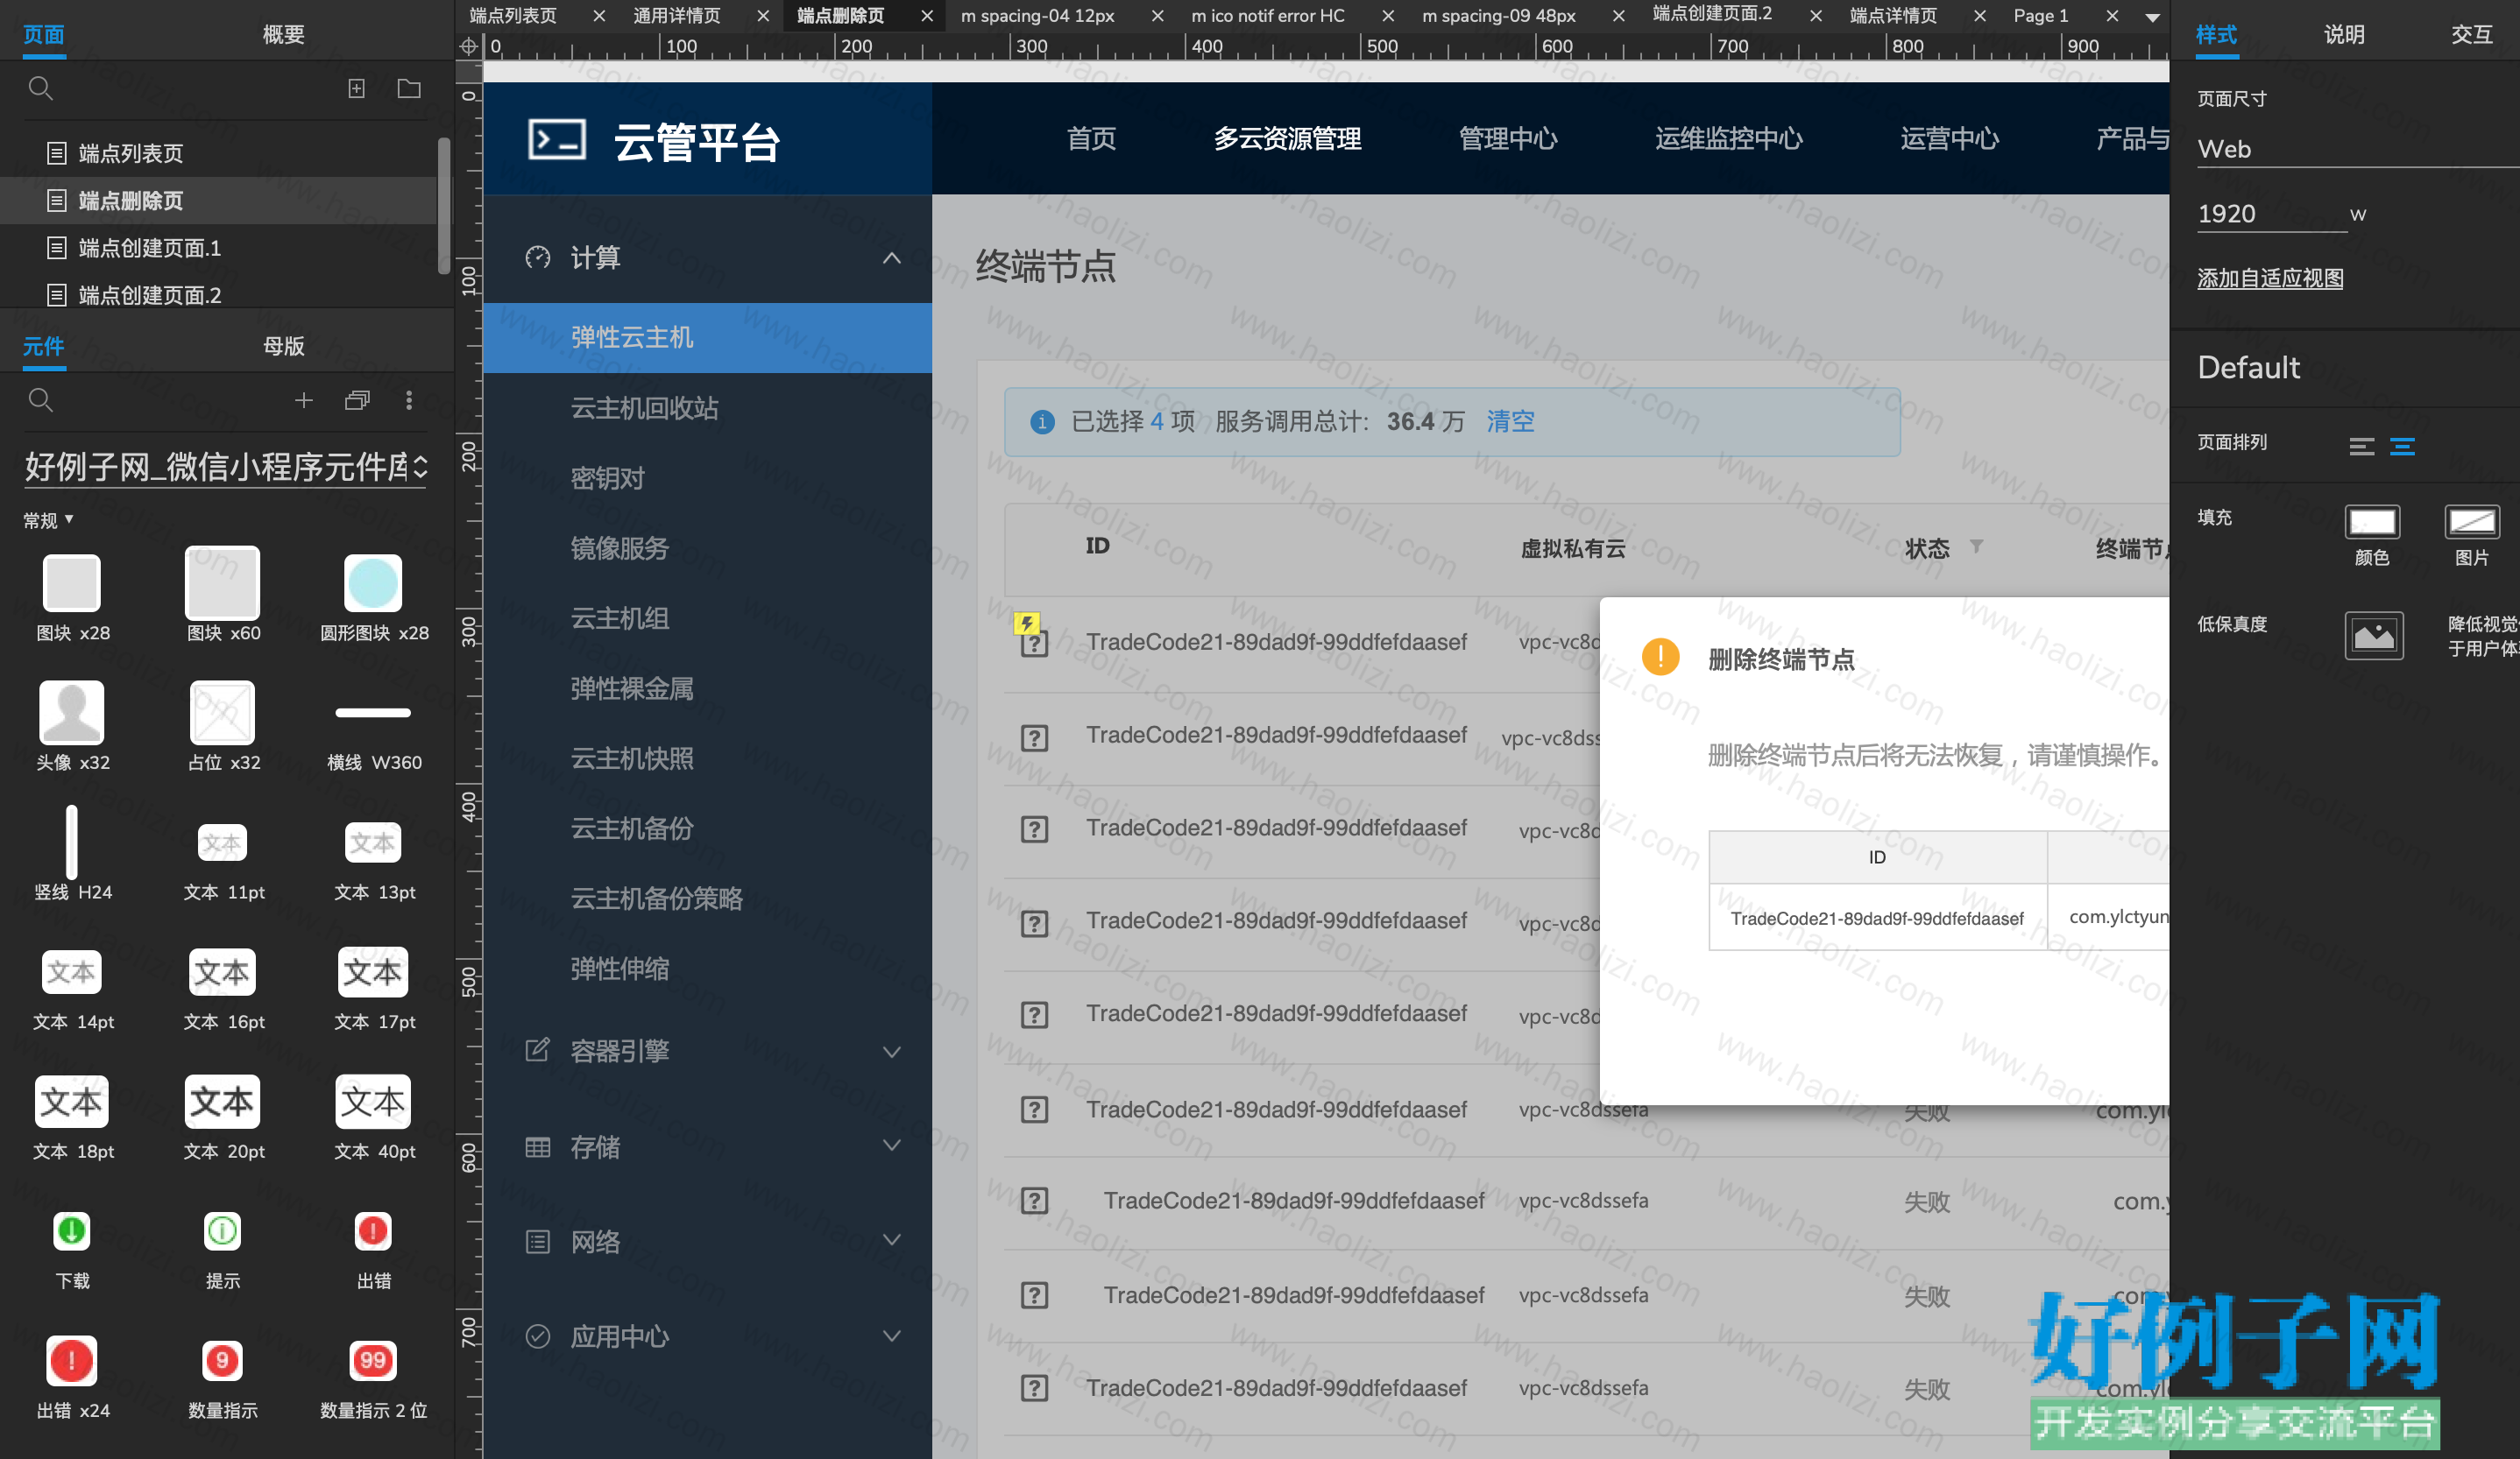Click the plus icon to add library
Screen dimensions: 2520x1459
click(304, 401)
